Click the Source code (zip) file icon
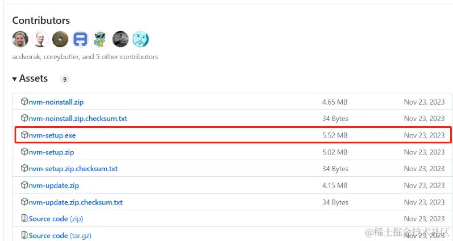This screenshot has width=453, height=241. click(x=24, y=219)
